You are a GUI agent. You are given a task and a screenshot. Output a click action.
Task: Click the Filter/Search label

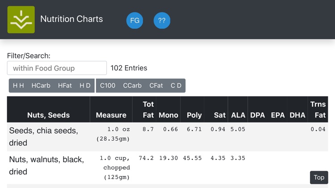[29, 56]
